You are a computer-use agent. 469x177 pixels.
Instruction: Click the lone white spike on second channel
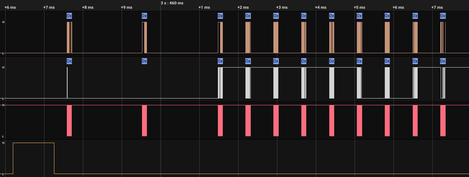67,82
